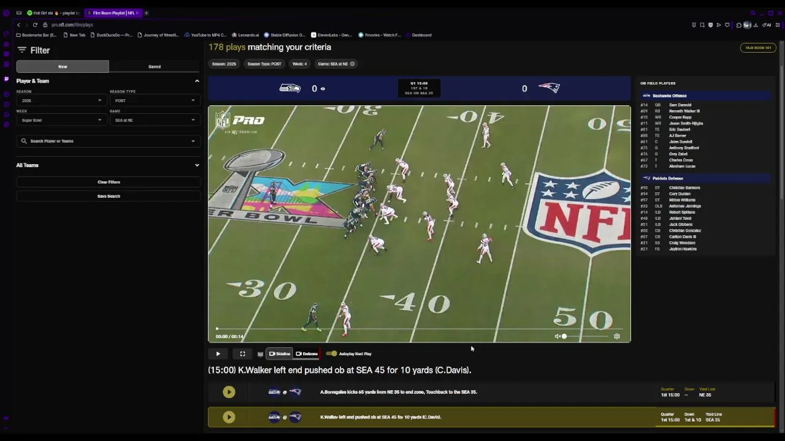Seek on the video progress bar
The width and height of the screenshot is (785, 441).
419,329
